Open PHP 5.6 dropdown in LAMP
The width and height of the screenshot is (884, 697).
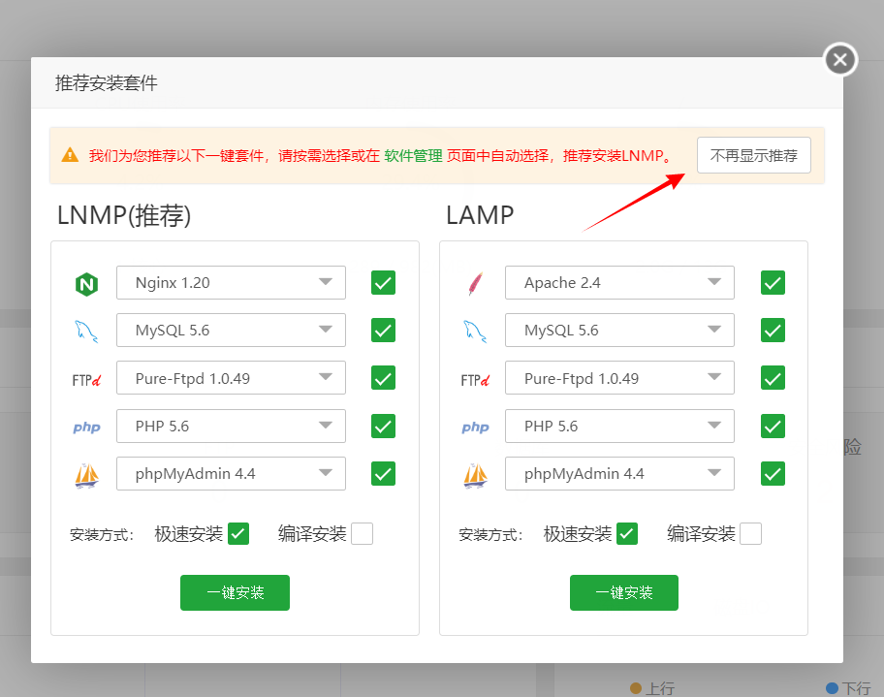(619, 426)
